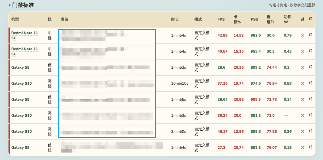The image size is (323, 160).
Task: Click the 时长 column header
Action: [175, 19]
